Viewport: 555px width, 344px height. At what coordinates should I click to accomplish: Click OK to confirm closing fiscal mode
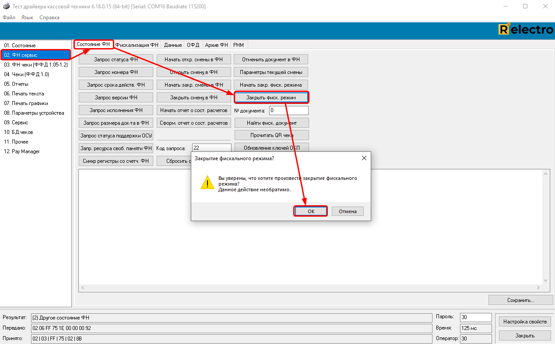coord(311,211)
